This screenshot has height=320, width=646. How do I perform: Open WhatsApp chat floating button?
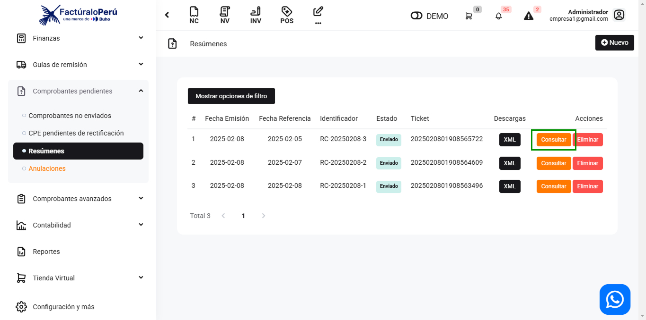(x=615, y=299)
